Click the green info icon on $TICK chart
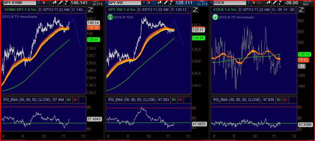Viewport: 315px width, 141px height. click(215, 17)
